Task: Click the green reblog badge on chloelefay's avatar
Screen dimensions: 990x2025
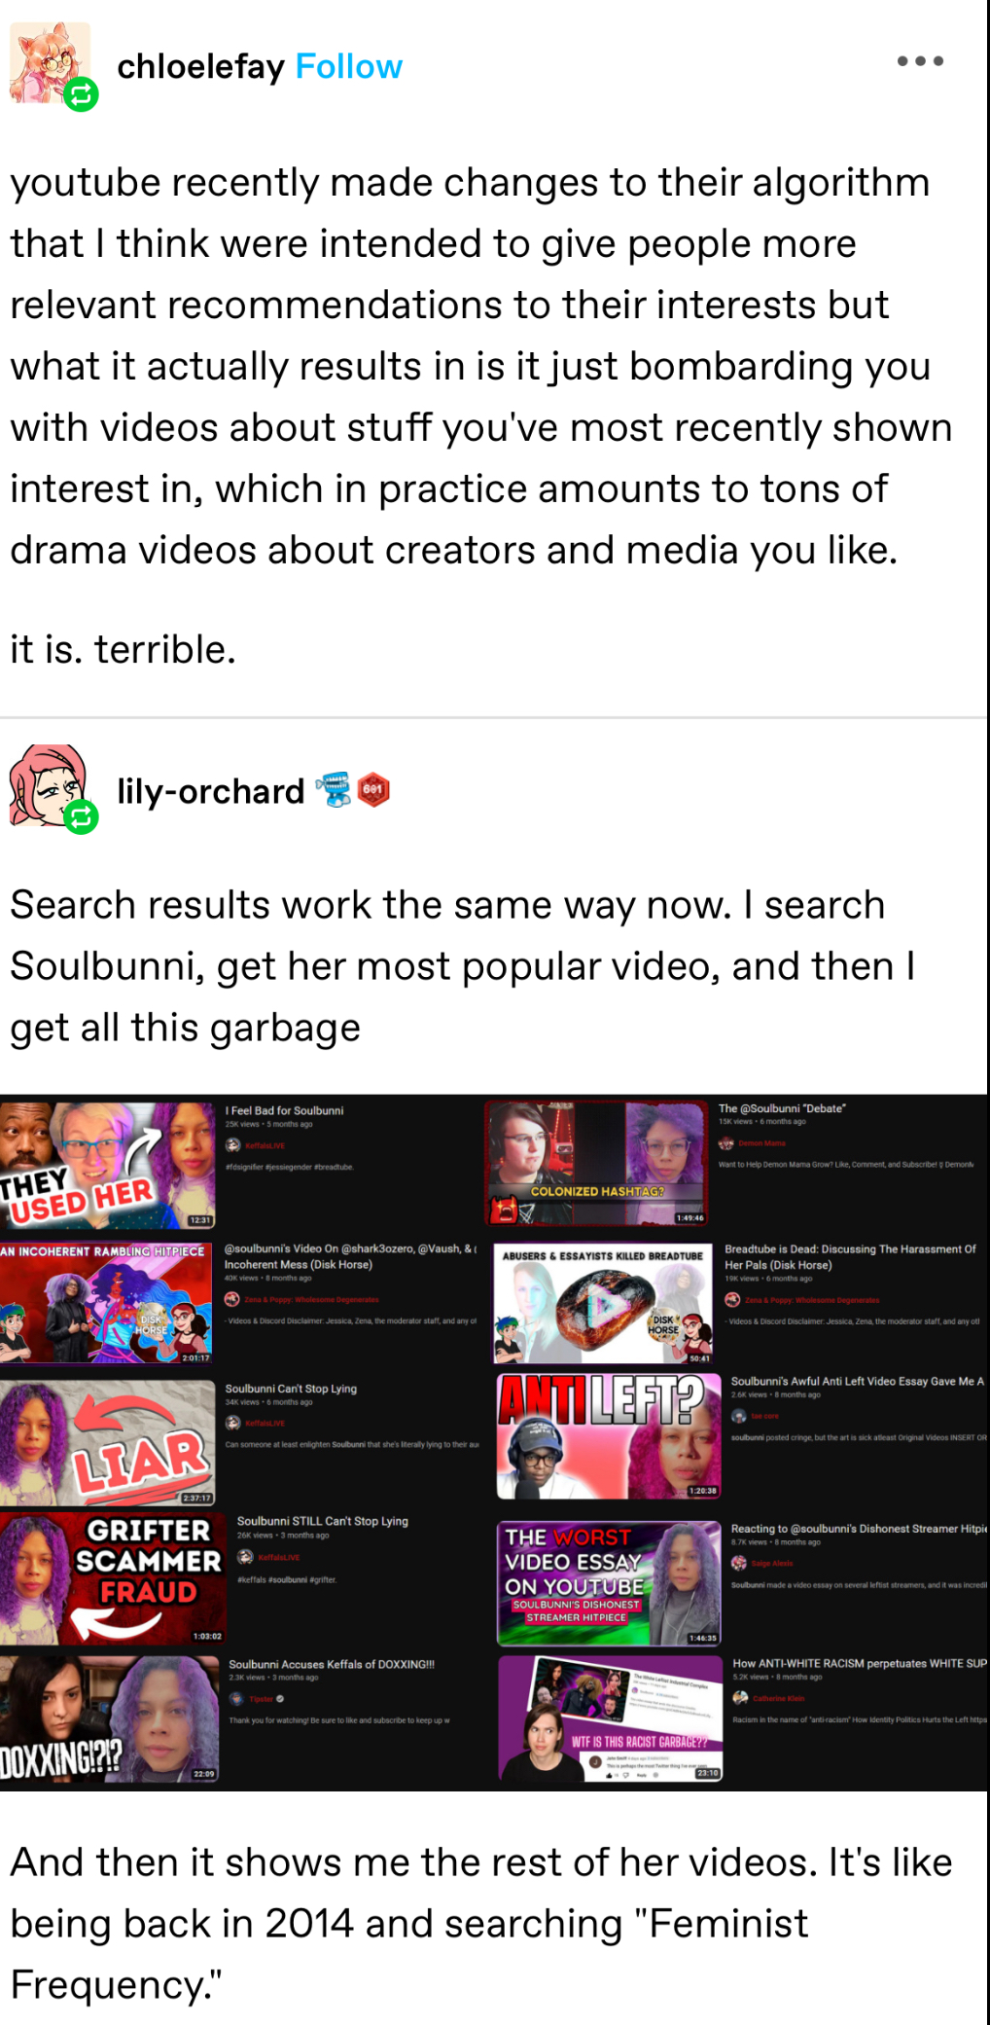Action: [x=82, y=94]
